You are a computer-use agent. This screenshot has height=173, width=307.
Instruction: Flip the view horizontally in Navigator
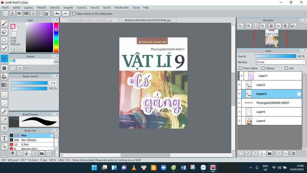[294, 26]
